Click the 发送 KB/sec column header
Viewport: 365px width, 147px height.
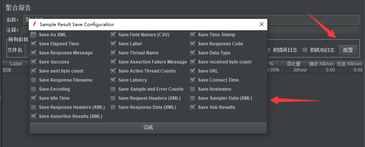click(349, 63)
